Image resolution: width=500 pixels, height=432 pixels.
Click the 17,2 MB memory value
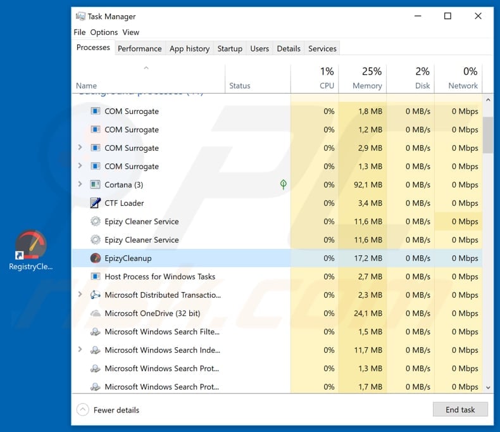pyautogui.click(x=368, y=258)
